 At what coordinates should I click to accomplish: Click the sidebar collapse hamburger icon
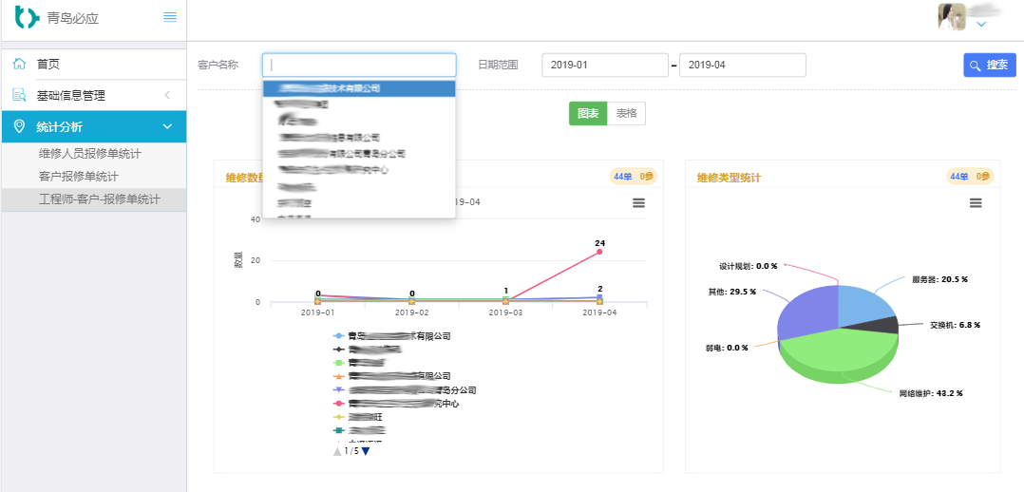(170, 17)
